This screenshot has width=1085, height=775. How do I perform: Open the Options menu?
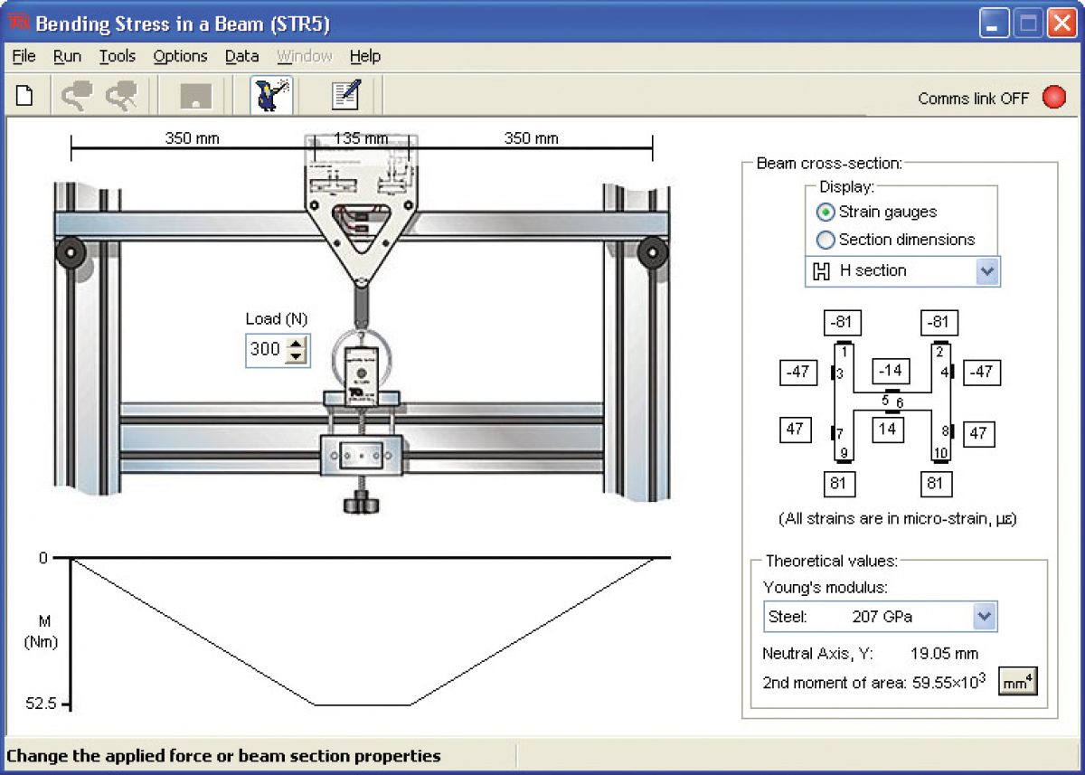click(180, 56)
